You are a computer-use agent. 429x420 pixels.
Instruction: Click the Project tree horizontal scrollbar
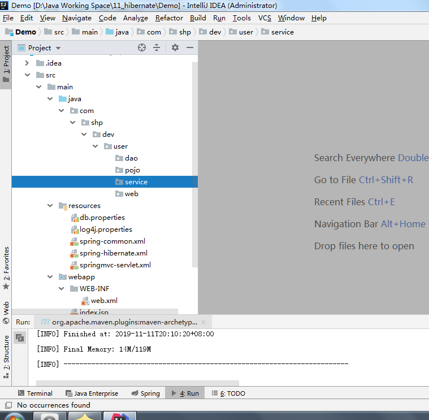coord(94,312)
